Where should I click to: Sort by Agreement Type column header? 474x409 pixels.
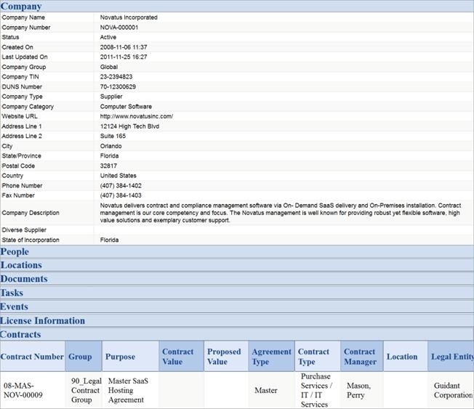click(x=271, y=357)
